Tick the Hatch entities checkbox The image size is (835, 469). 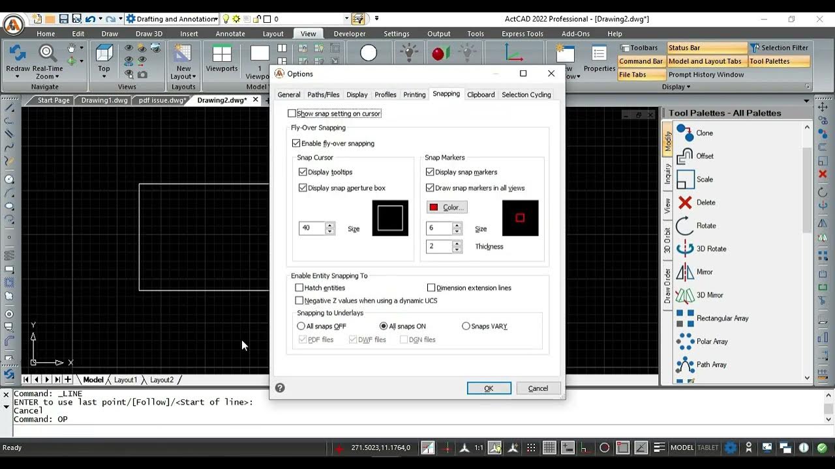pyautogui.click(x=299, y=287)
